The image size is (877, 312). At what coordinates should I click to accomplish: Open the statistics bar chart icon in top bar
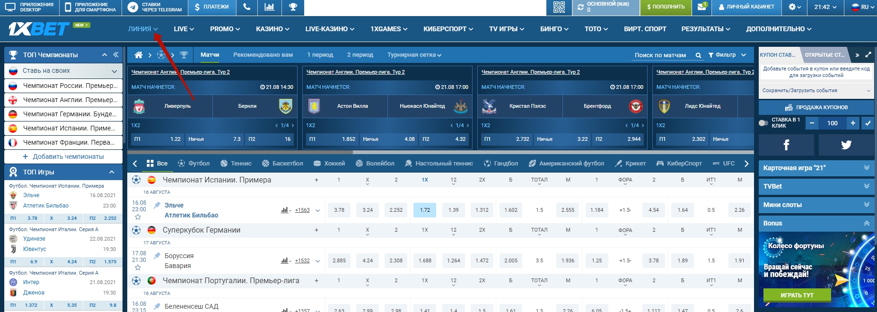point(269,7)
